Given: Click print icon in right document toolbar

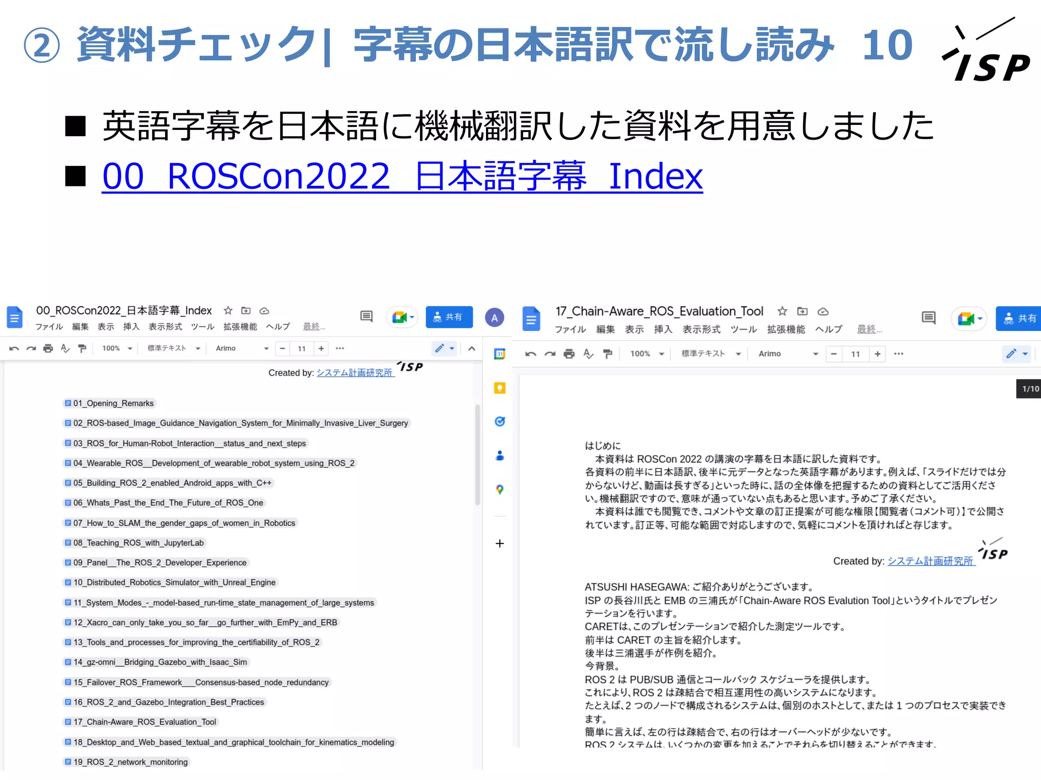Looking at the screenshot, I should click(569, 354).
